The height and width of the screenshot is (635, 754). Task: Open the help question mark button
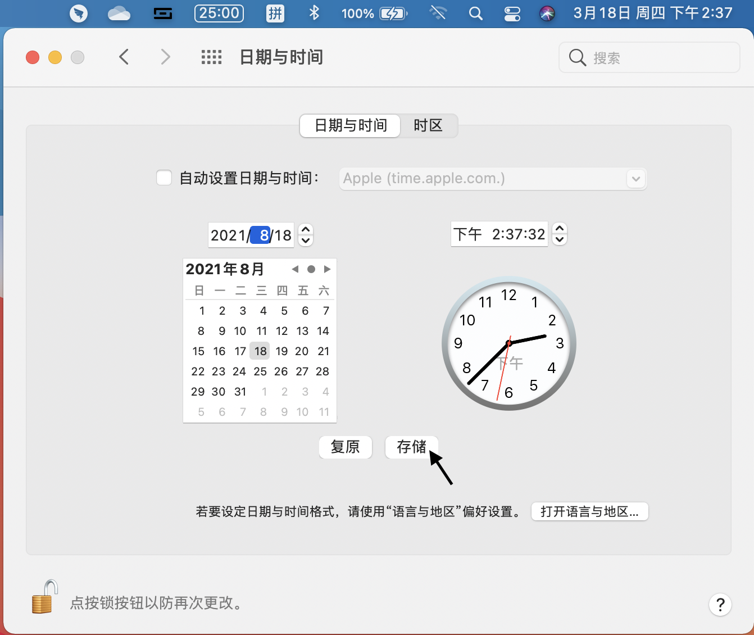(x=720, y=605)
